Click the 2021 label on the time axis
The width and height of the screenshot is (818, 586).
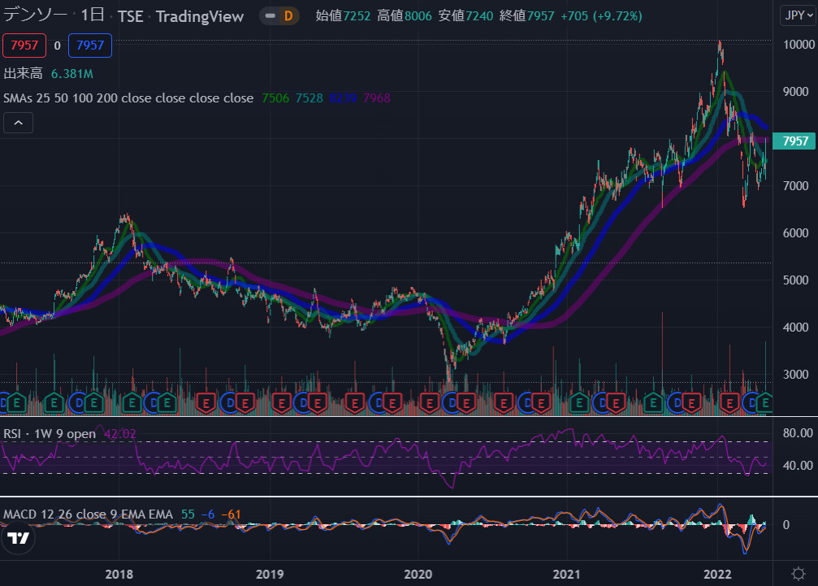click(x=566, y=574)
